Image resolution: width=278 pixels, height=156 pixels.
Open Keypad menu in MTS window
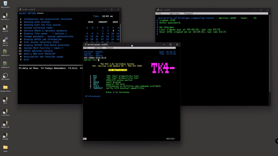[x=188, y=14]
